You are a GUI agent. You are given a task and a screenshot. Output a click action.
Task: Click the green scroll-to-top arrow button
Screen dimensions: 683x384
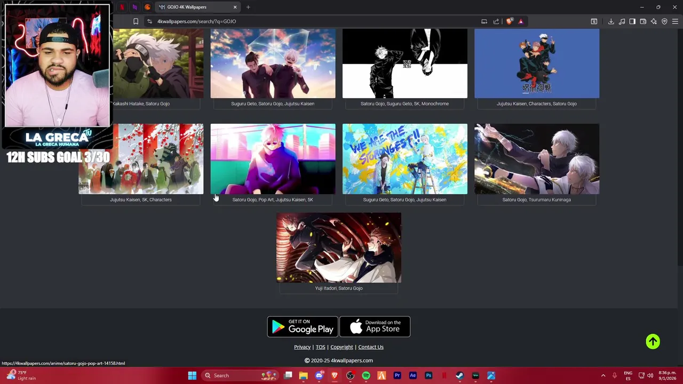(x=653, y=341)
